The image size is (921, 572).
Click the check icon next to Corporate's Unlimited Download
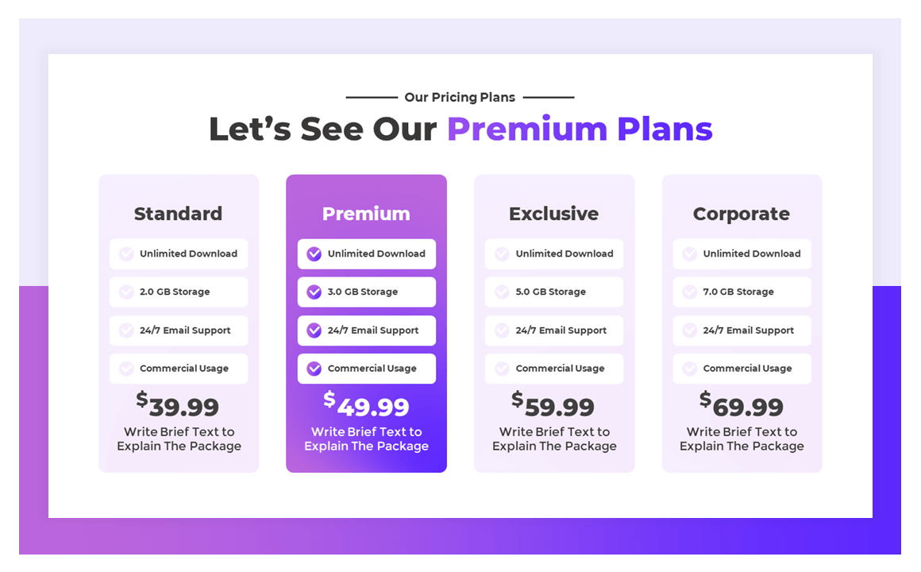point(688,253)
